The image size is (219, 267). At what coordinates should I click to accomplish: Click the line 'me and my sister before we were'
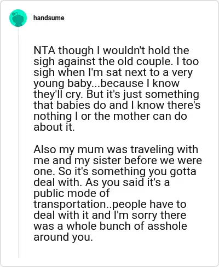118,160
